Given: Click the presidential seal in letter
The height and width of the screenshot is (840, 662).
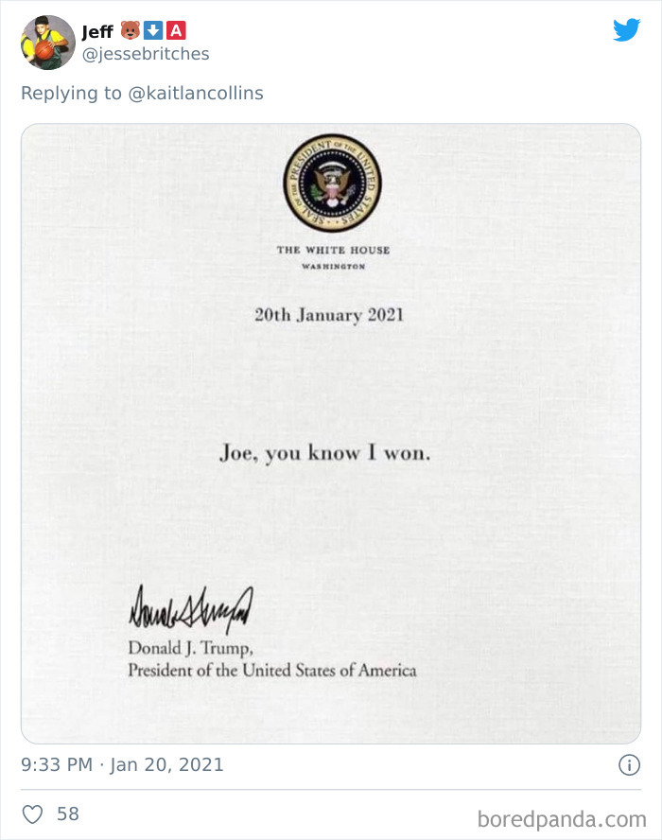Looking at the screenshot, I should click(x=333, y=184).
